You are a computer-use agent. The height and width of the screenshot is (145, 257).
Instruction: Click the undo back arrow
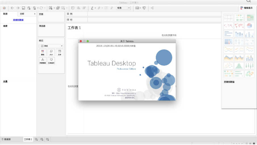(x=12, y=8)
